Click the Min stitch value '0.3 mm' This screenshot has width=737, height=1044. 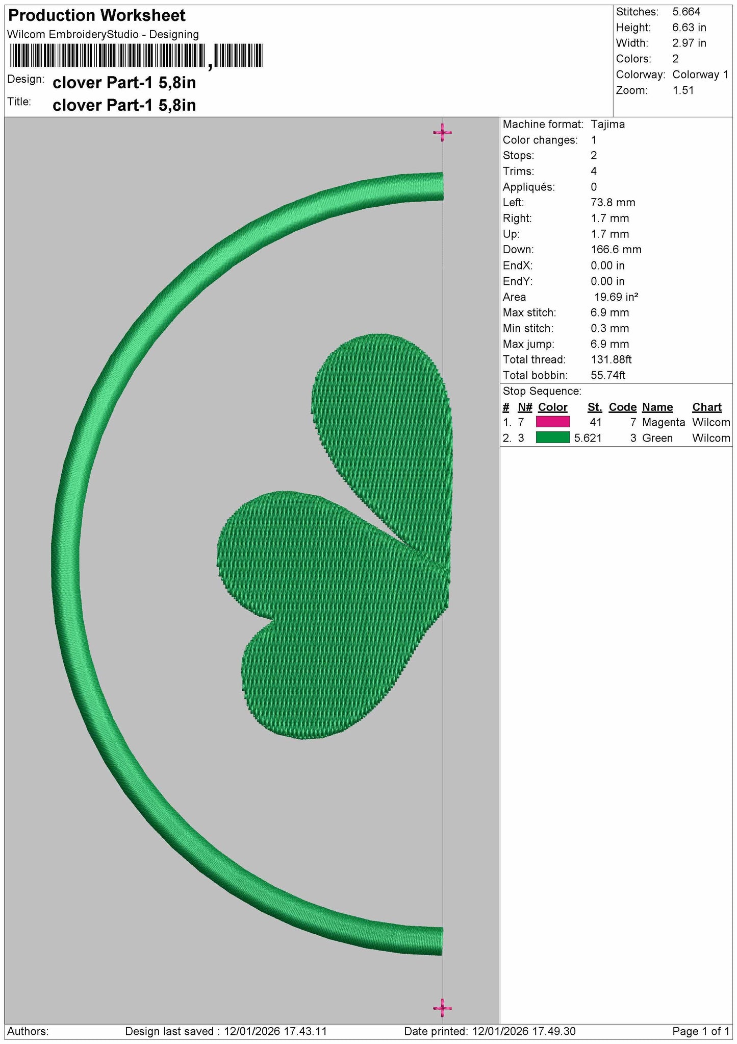click(609, 328)
